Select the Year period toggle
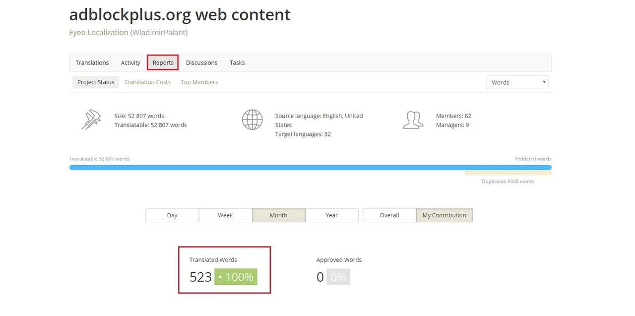The image size is (635, 316). (332, 215)
